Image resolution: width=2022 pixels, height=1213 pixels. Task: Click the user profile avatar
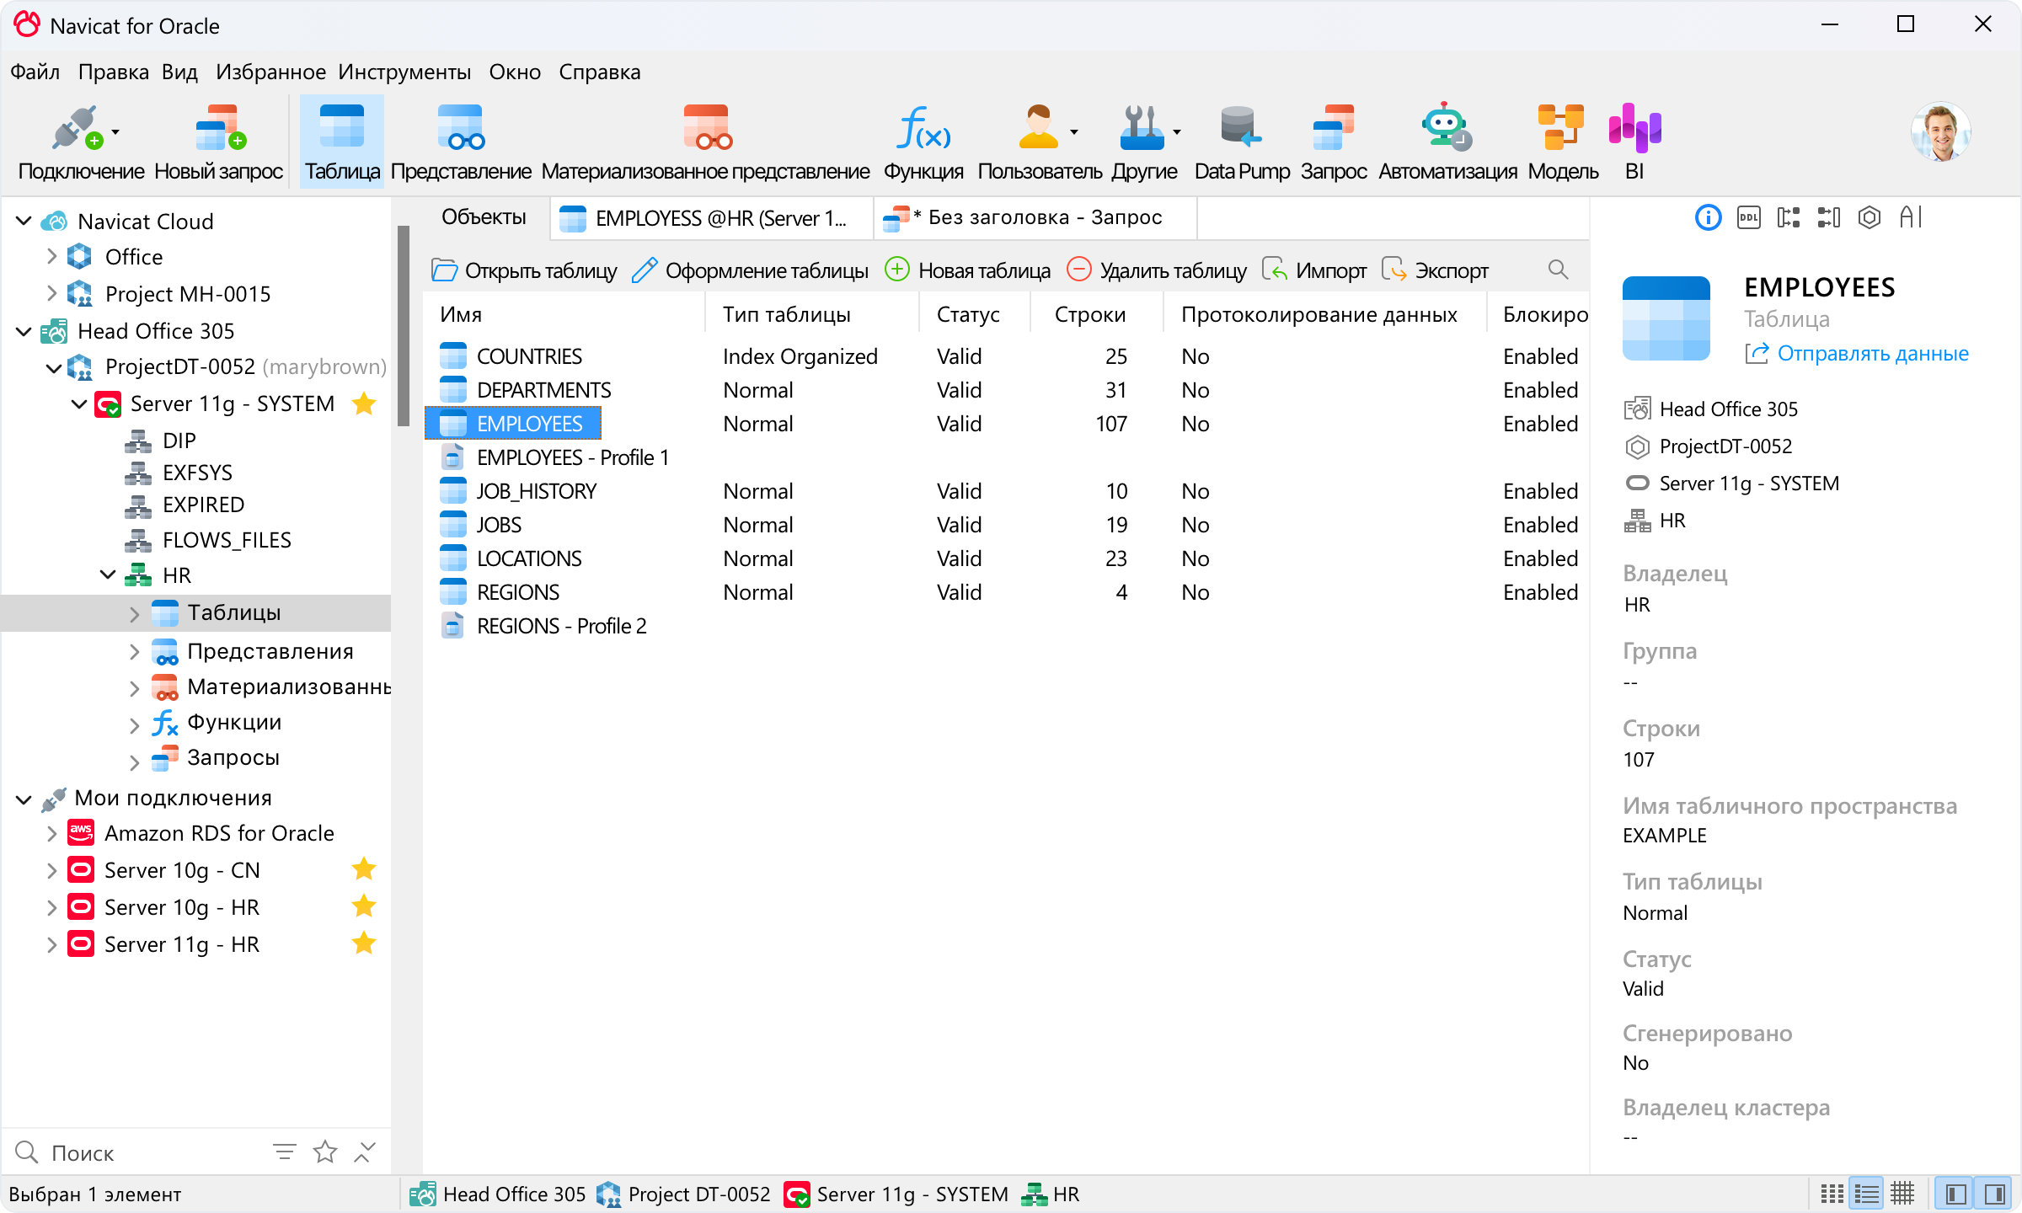pyautogui.click(x=1940, y=132)
